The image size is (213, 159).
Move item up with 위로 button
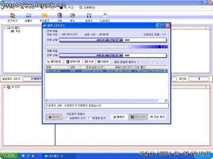click(x=89, y=61)
